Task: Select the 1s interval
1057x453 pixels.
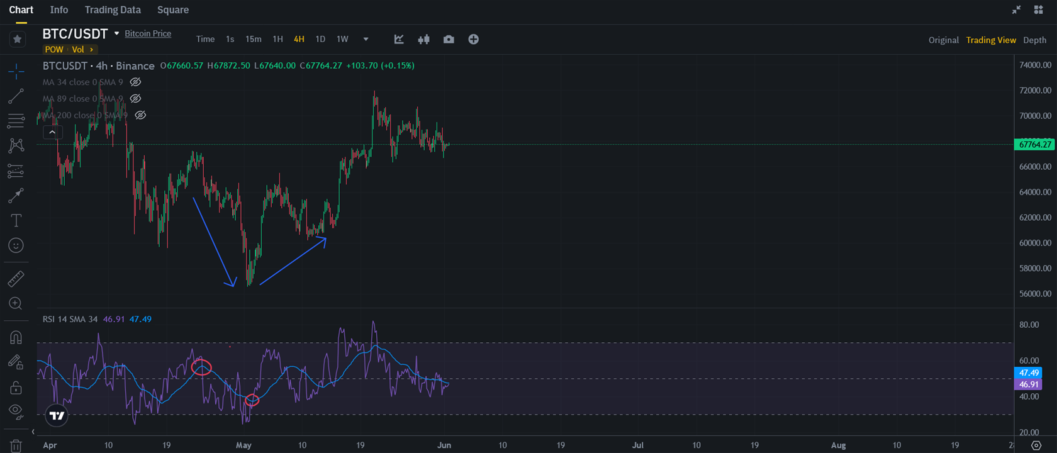Action: point(230,39)
